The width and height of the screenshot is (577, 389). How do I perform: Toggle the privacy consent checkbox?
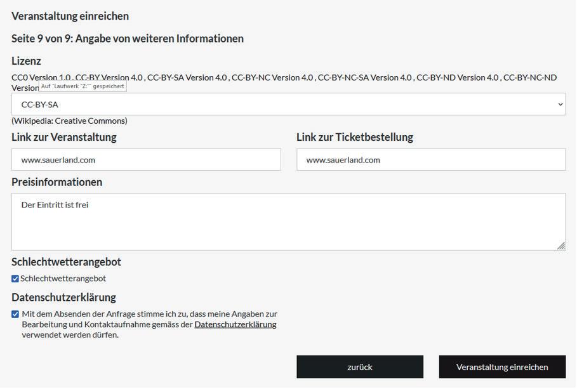[15, 314]
